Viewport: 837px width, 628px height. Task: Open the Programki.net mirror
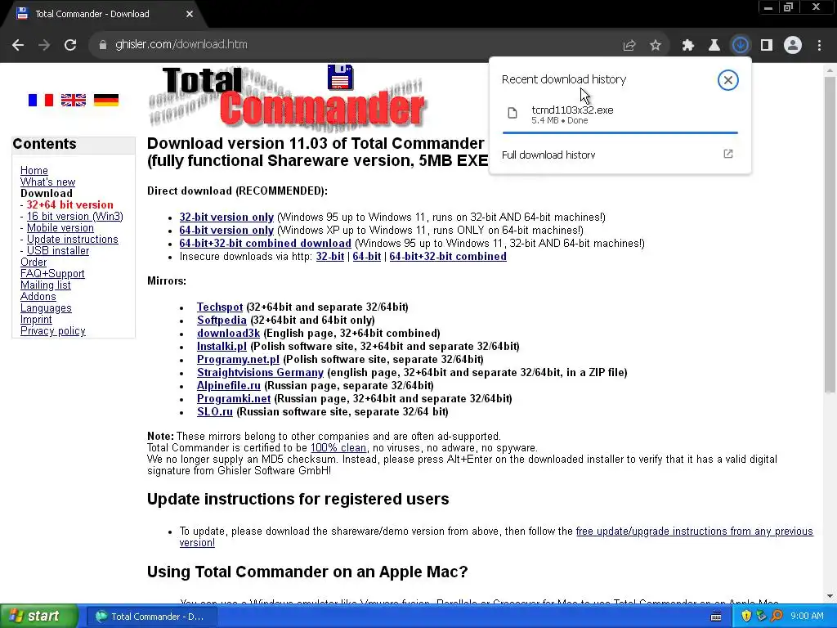point(234,398)
